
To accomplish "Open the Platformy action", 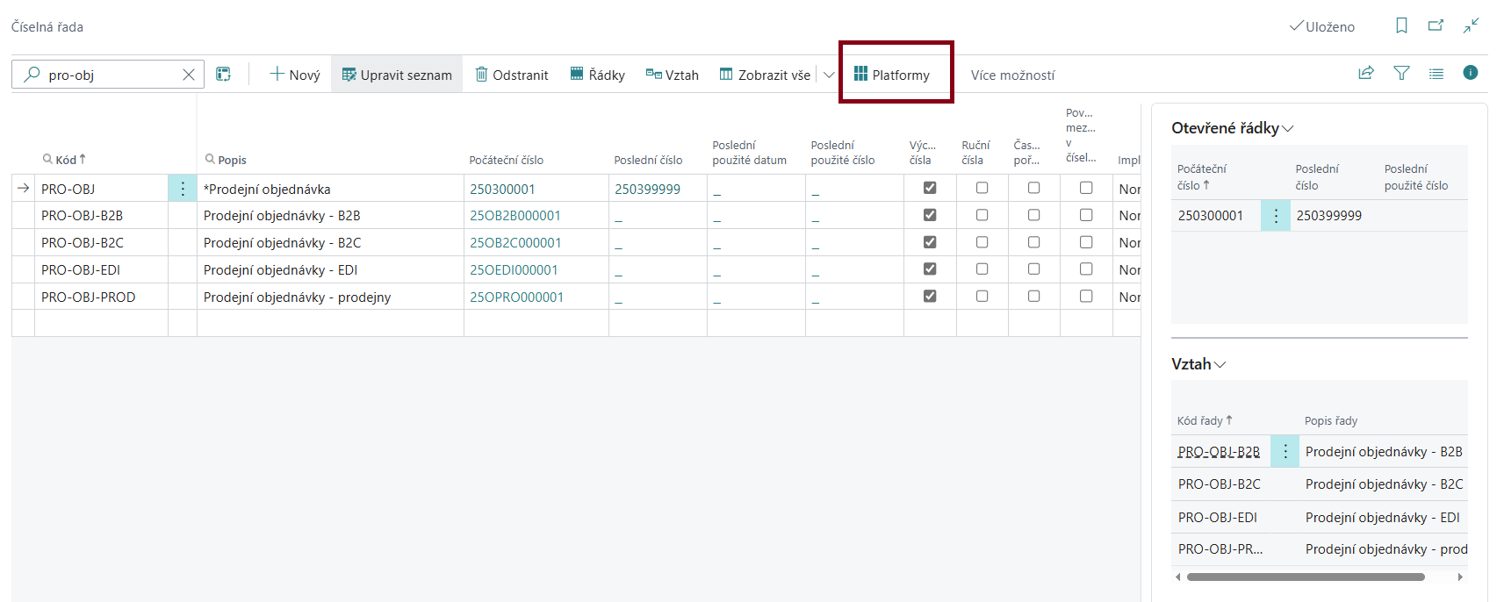I will [x=892, y=75].
